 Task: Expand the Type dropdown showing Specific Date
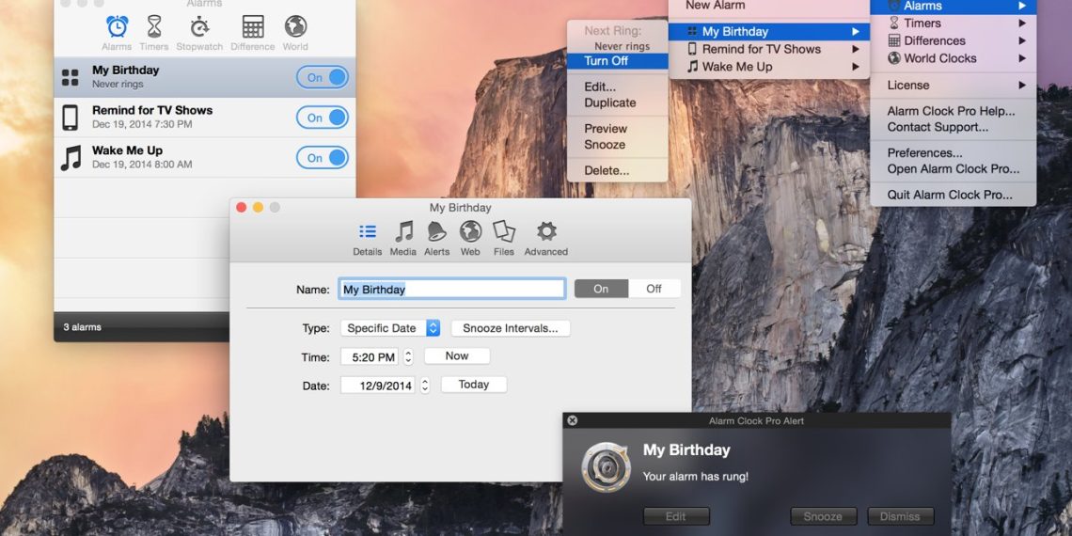click(389, 328)
